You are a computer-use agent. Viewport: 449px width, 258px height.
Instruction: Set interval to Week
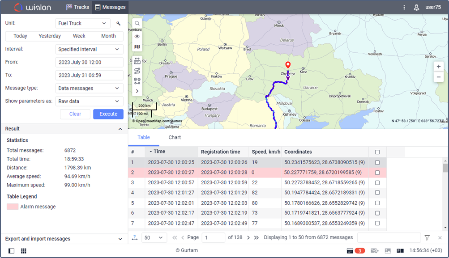(79, 36)
